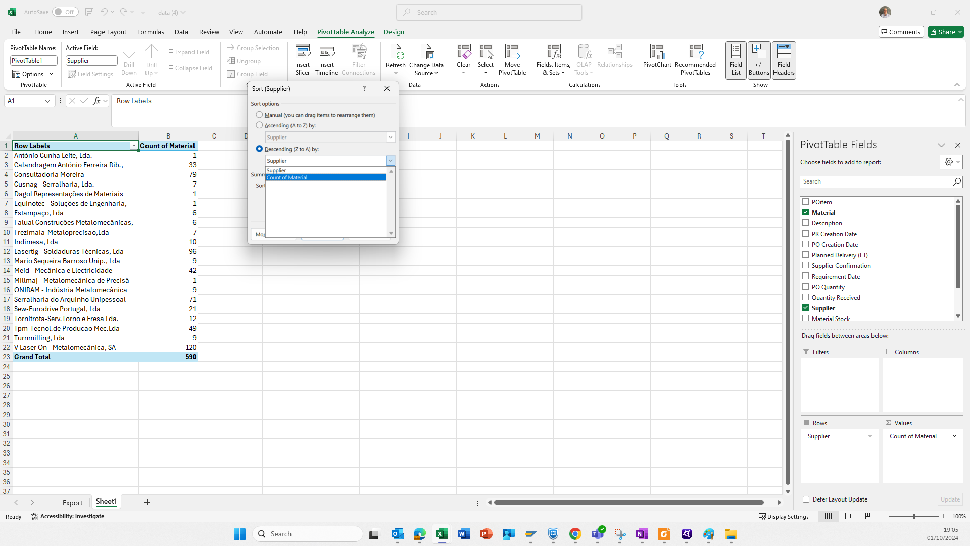Click the PivotTable Fields search box
Image resolution: width=970 pixels, height=546 pixels.
tap(881, 181)
